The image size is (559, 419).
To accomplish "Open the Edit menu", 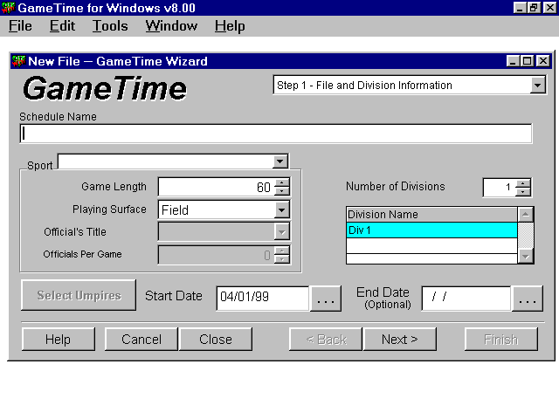I will coord(62,26).
